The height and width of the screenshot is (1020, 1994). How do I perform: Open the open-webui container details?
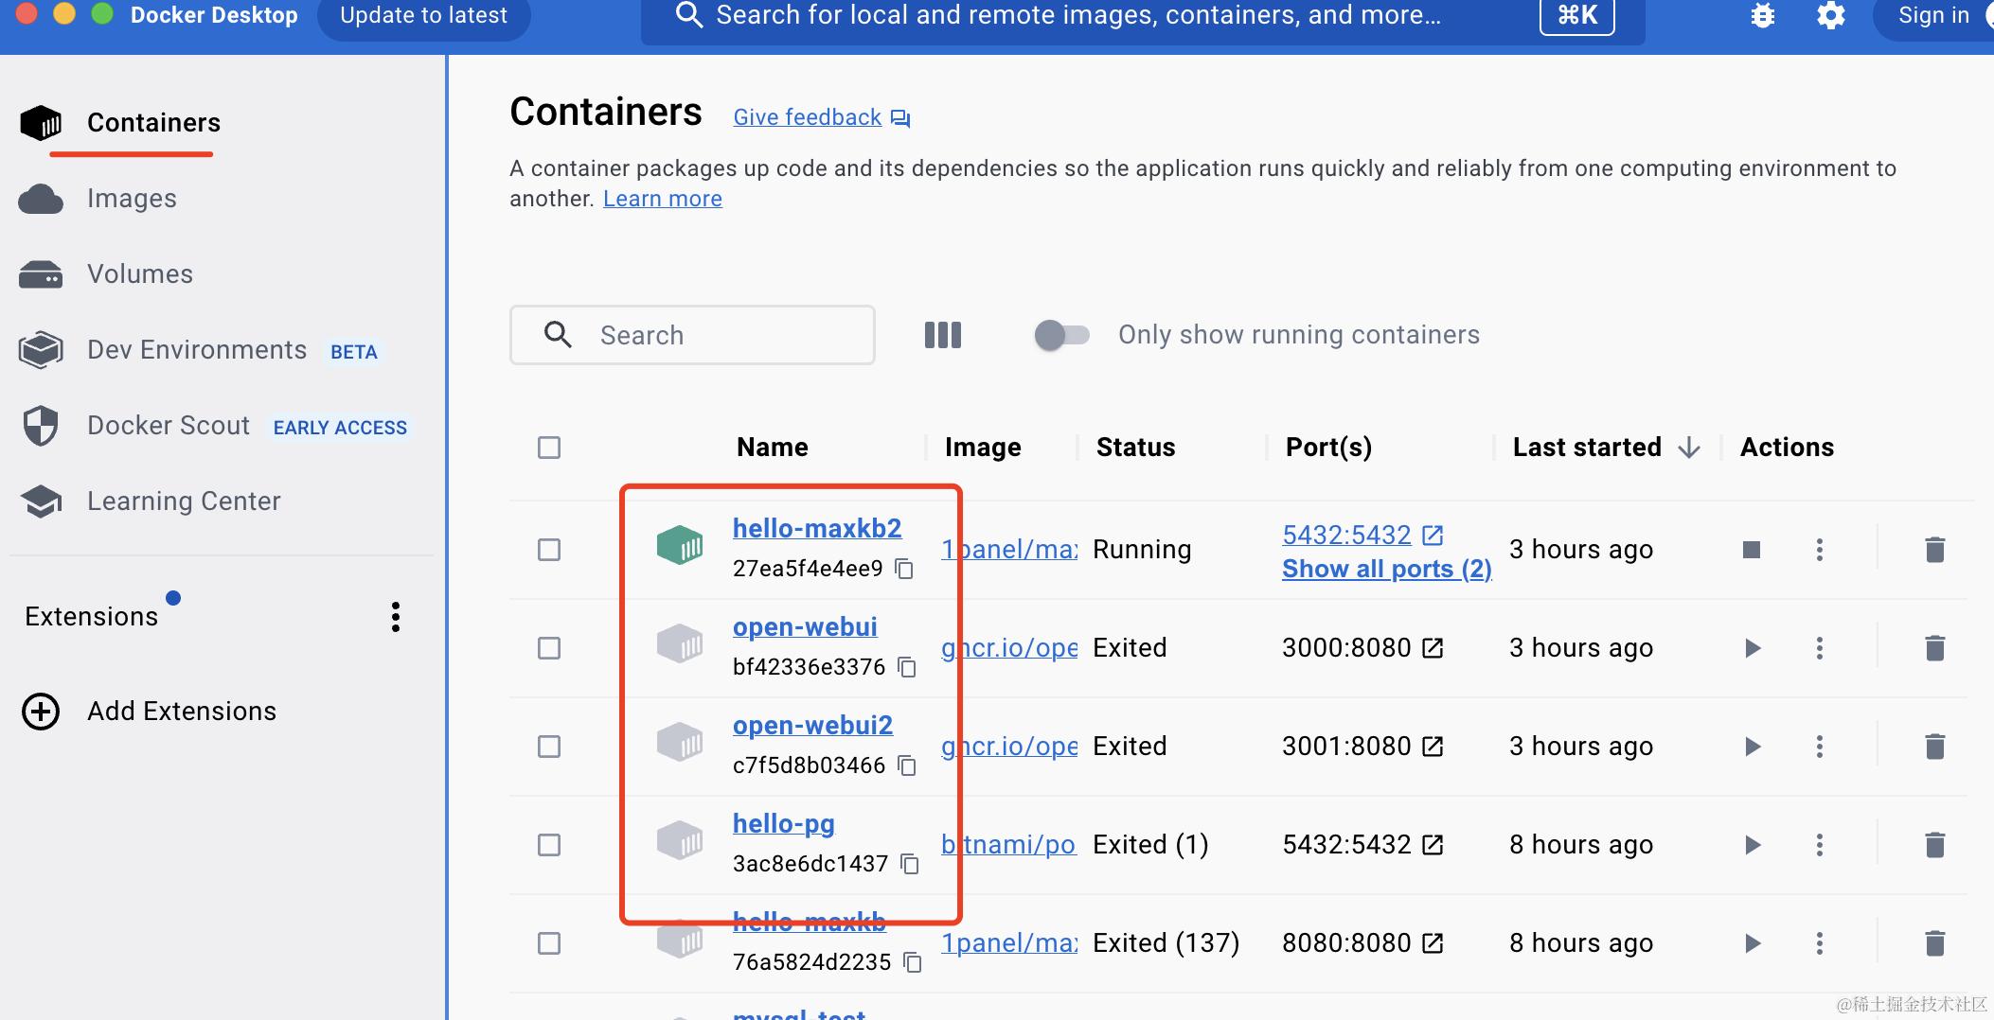[805, 626]
